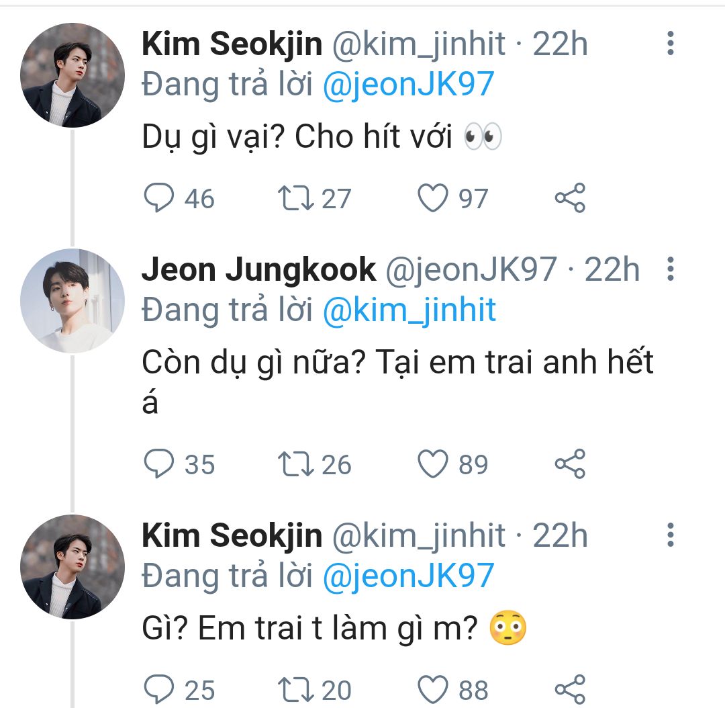This screenshot has height=708, width=725.
Task: Click @jeonJK97 mention in the "Em trai t" tweet
Action: tap(408, 576)
